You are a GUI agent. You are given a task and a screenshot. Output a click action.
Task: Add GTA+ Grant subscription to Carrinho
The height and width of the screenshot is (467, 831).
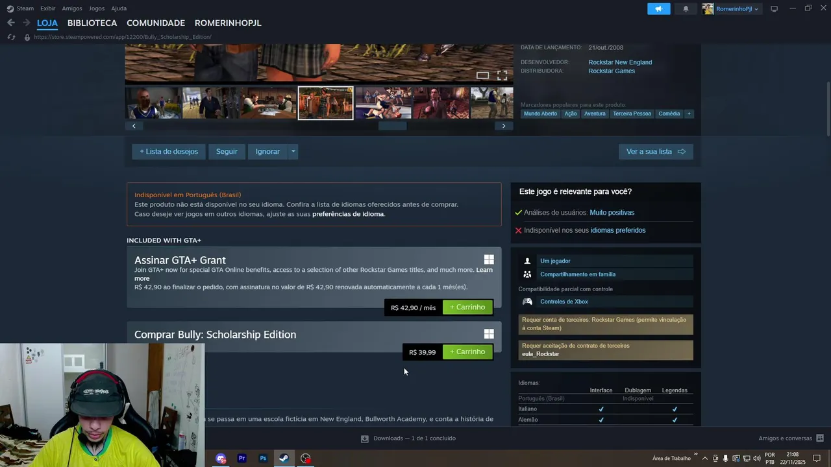tap(467, 307)
